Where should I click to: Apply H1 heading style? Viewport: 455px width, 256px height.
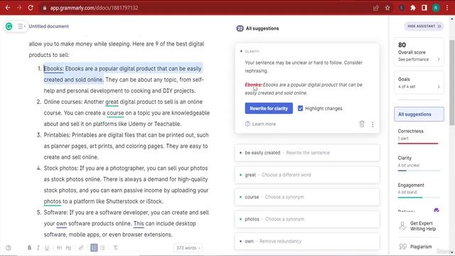[60, 248]
